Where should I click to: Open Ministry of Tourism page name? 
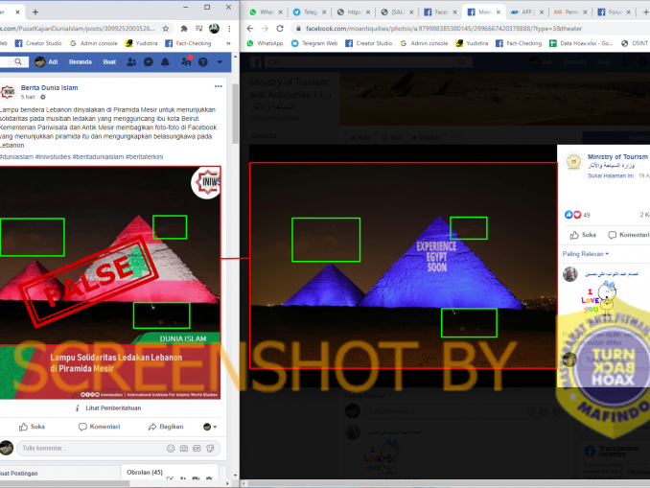(618, 156)
